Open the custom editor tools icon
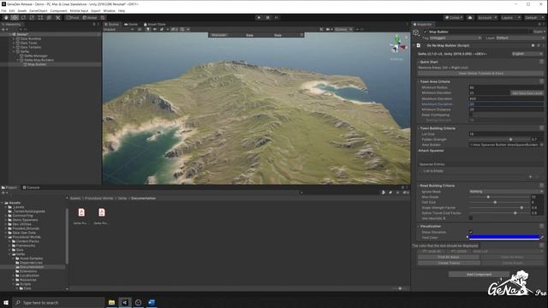 pos(58,17)
